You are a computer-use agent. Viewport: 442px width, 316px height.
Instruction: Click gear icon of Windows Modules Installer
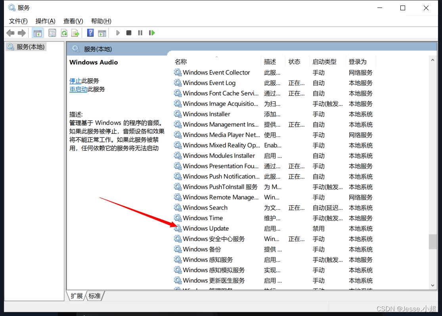pos(178,156)
